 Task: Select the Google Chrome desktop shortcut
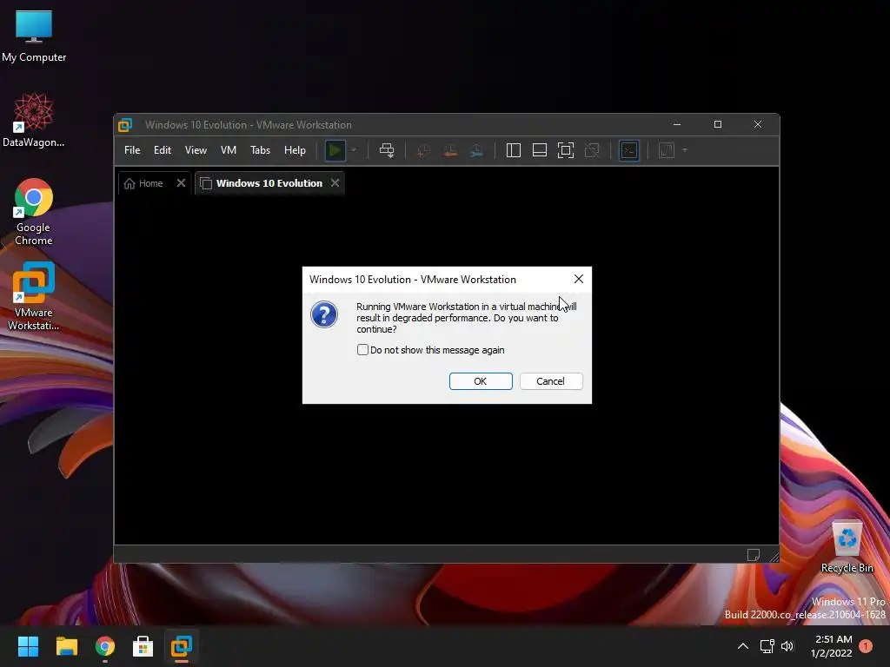(x=34, y=212)
